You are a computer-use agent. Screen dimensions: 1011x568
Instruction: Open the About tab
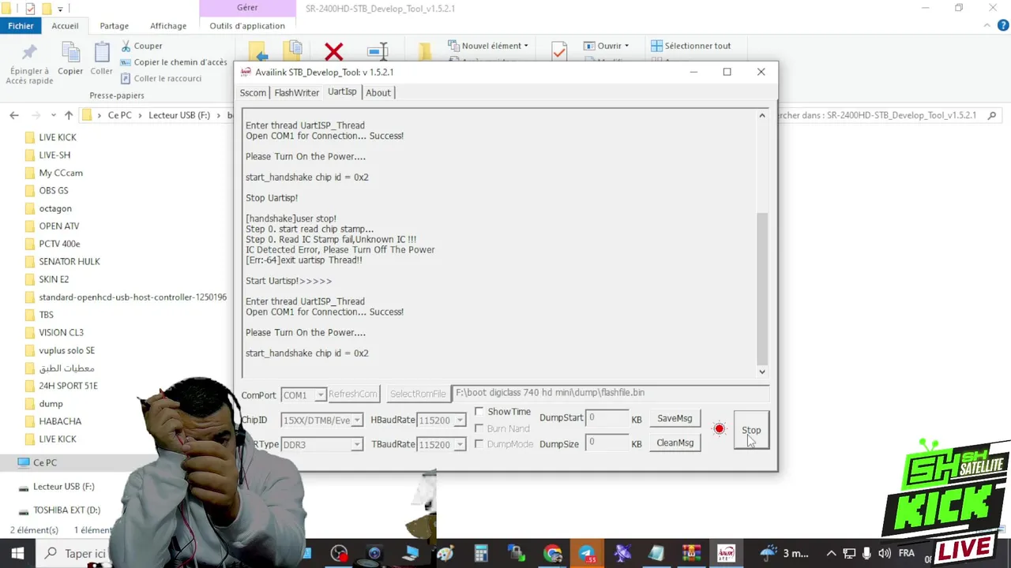[x=378, y=92]
